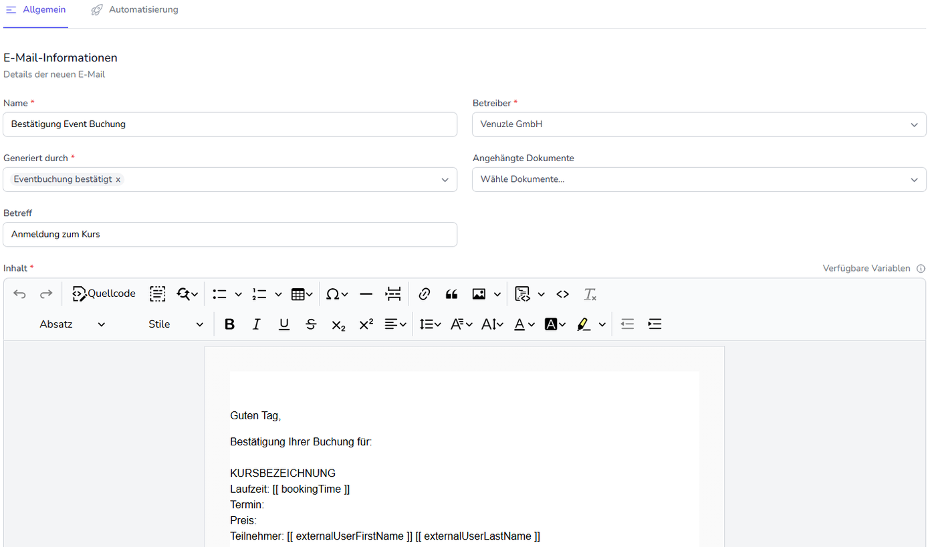Insert a horizontal line
This screenshot has width=936, height=547.
366,294
